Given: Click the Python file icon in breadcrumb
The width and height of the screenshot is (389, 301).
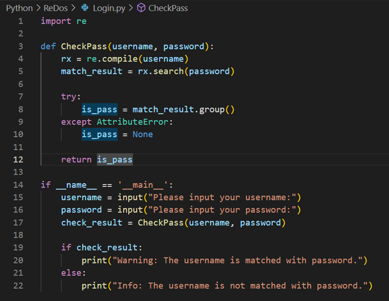Looking at the screenshot, I should 85,8.
